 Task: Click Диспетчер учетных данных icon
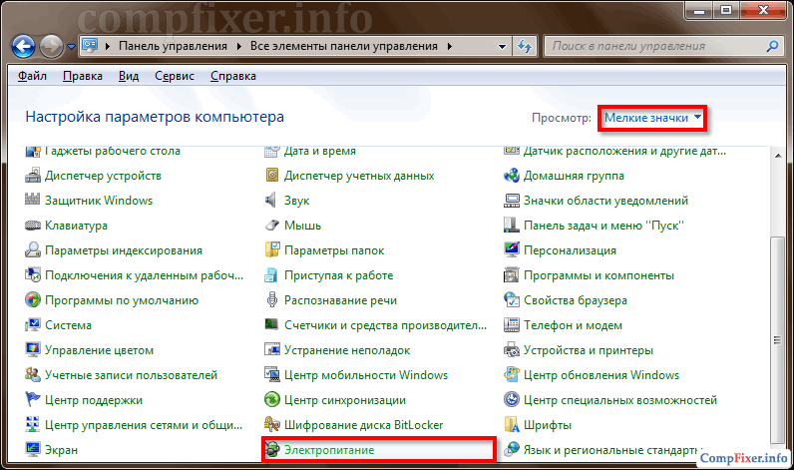(x=272, y=176)
